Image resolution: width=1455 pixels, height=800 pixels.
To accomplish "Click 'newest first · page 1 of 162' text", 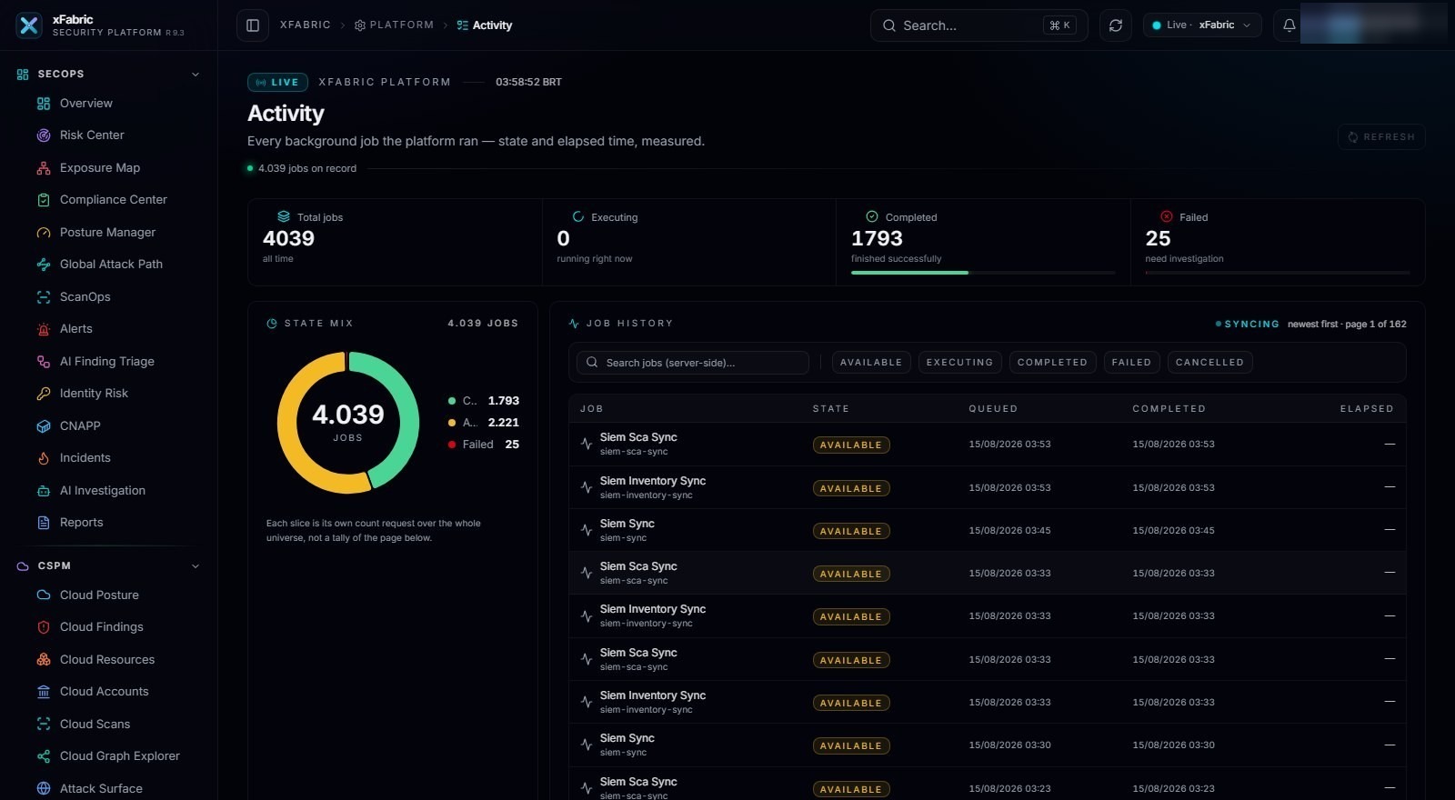I will [x=1347, y=325].
